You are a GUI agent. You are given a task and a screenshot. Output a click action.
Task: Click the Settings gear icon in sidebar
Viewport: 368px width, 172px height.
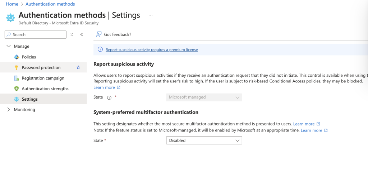[17, 99]
